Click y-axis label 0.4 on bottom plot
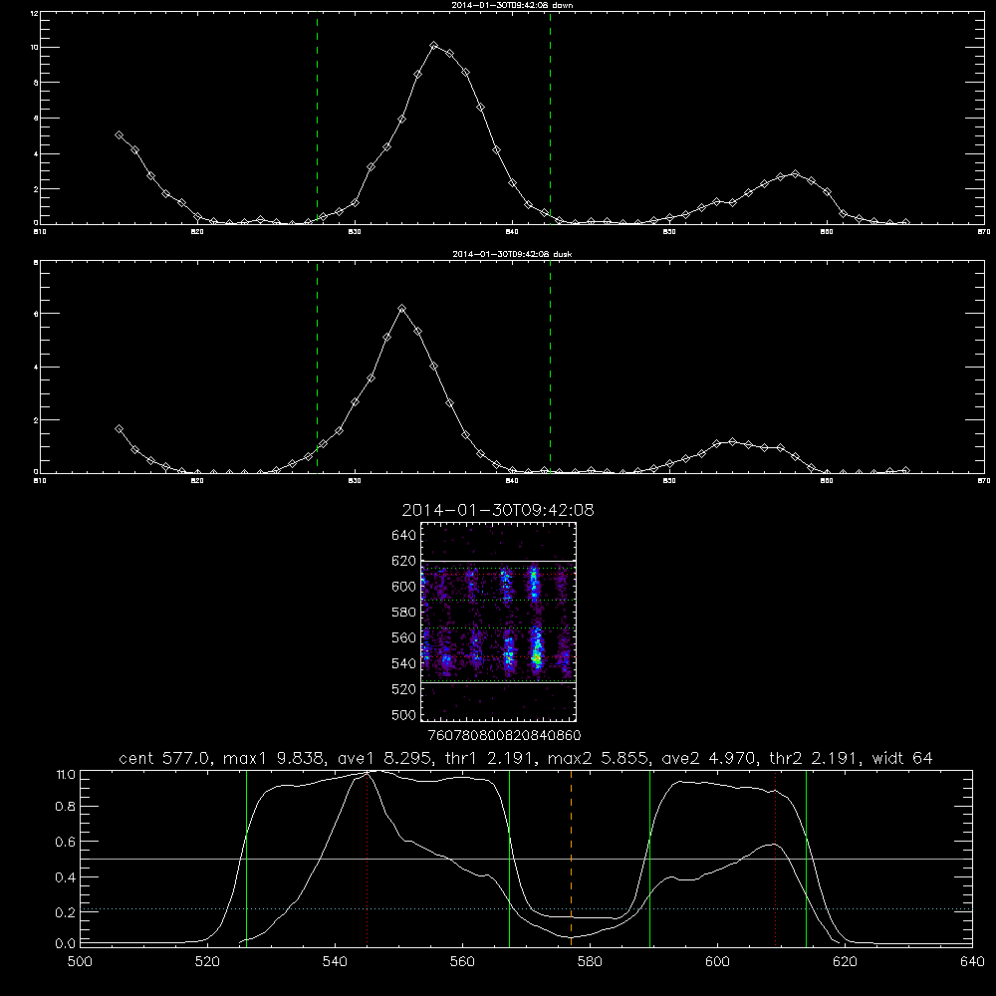Image resolution: width=996 pixels, height=996 pixels. pyautogui.click(x=66, y=877)
